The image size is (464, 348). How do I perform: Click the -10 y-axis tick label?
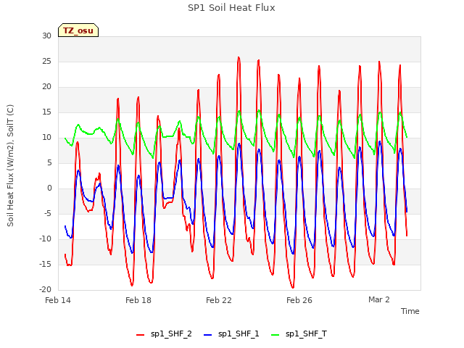point(46,239)
